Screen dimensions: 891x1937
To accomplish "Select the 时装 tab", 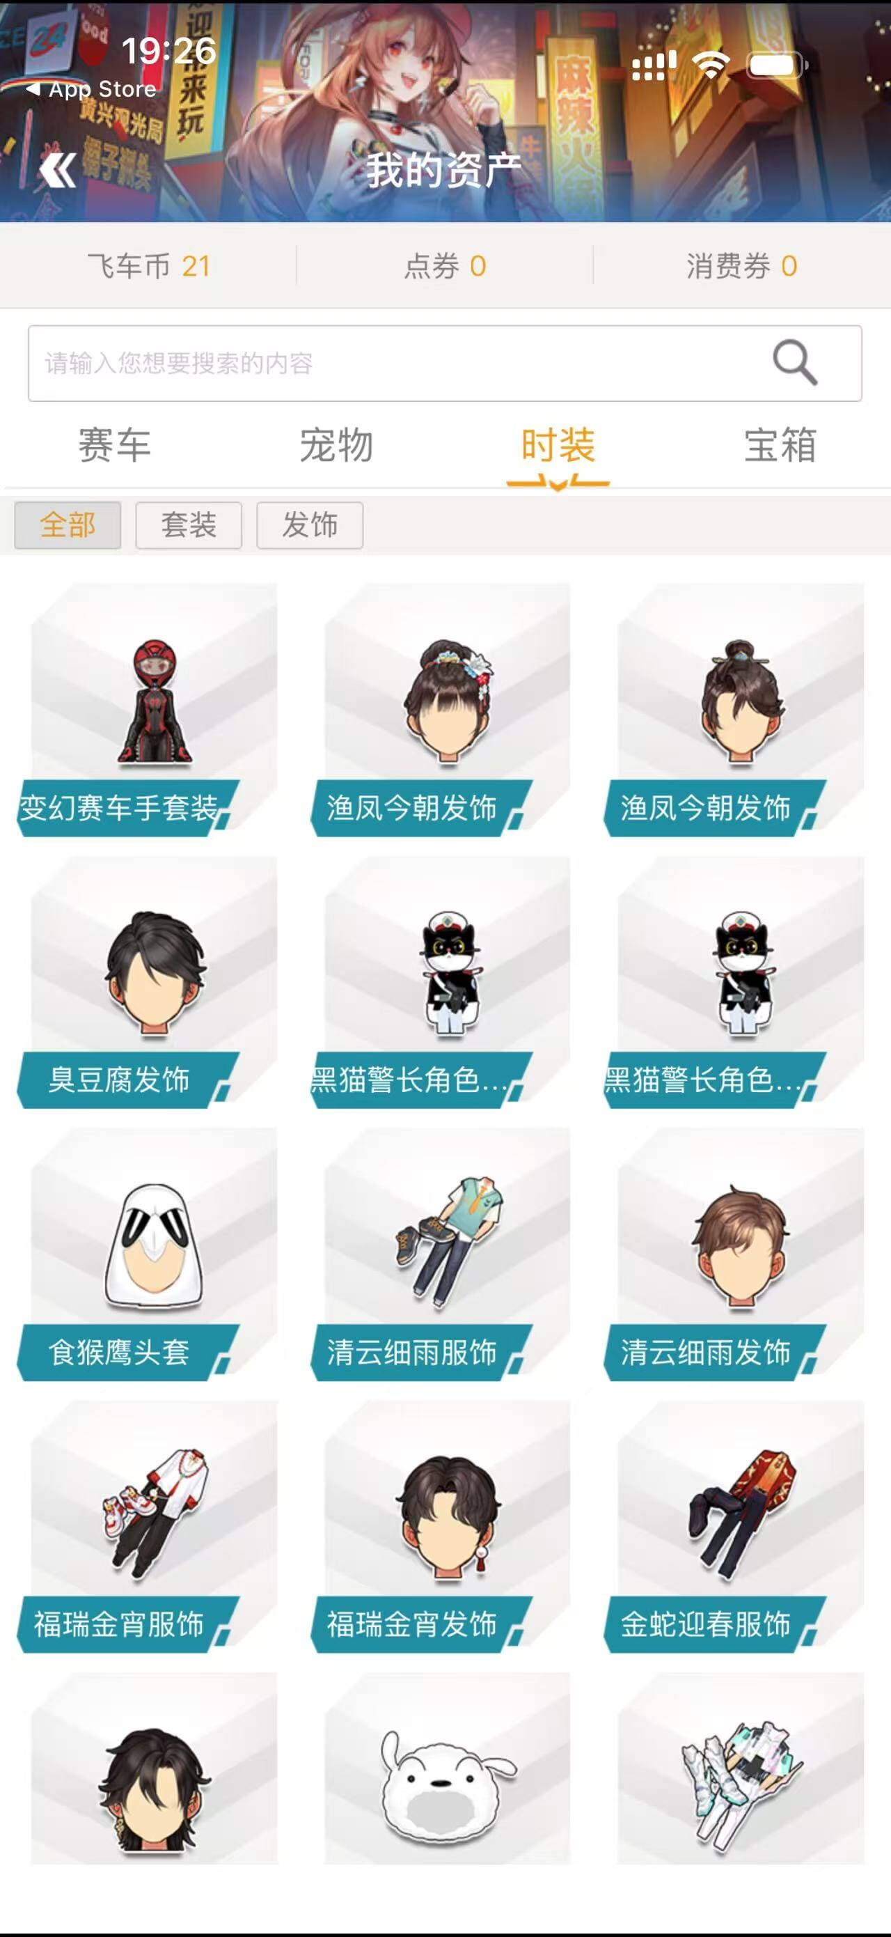I will click(558, 445).
